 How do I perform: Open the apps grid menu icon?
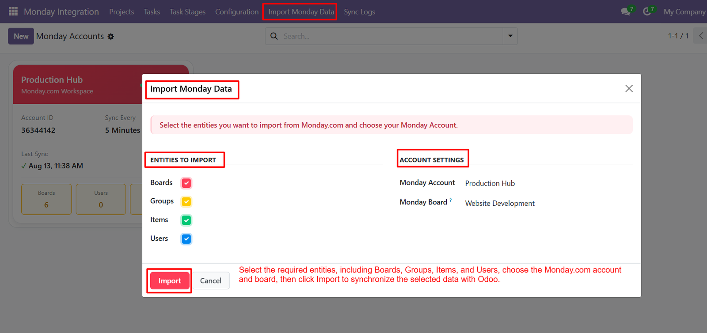coord(13,11)
